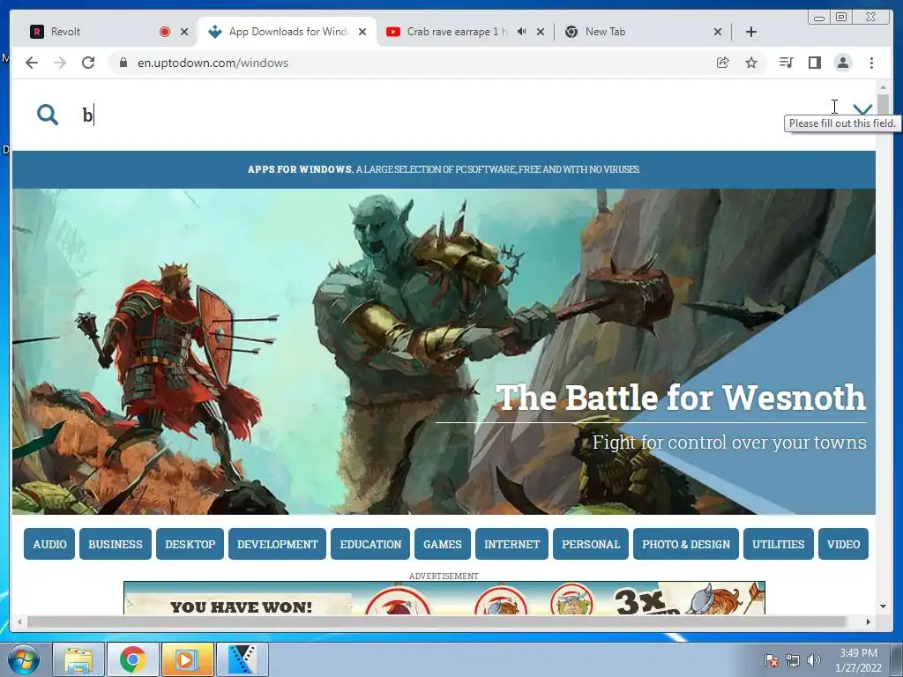Viewport: 903px width, 677px height.
Task: Click the recording indicator on Revolt tab
Action: click(x=165, y=32)
